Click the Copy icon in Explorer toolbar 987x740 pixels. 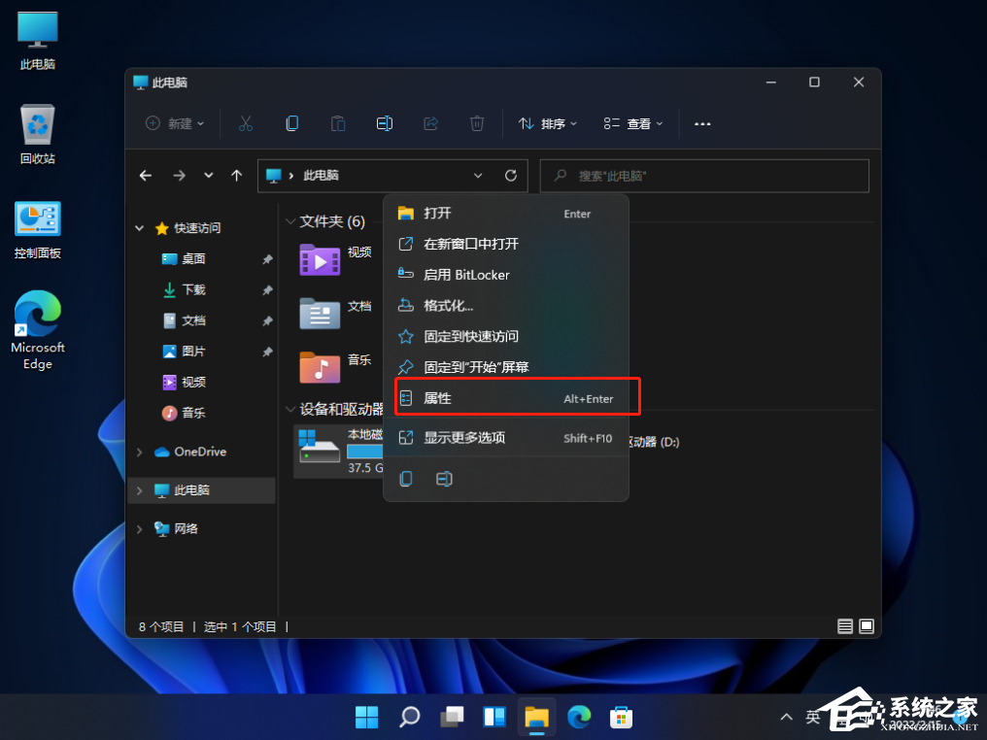pyautogui.click(x=291, y=123)
